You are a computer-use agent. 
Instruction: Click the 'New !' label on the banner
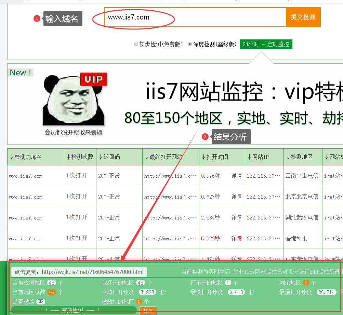[x=21, y=73]
